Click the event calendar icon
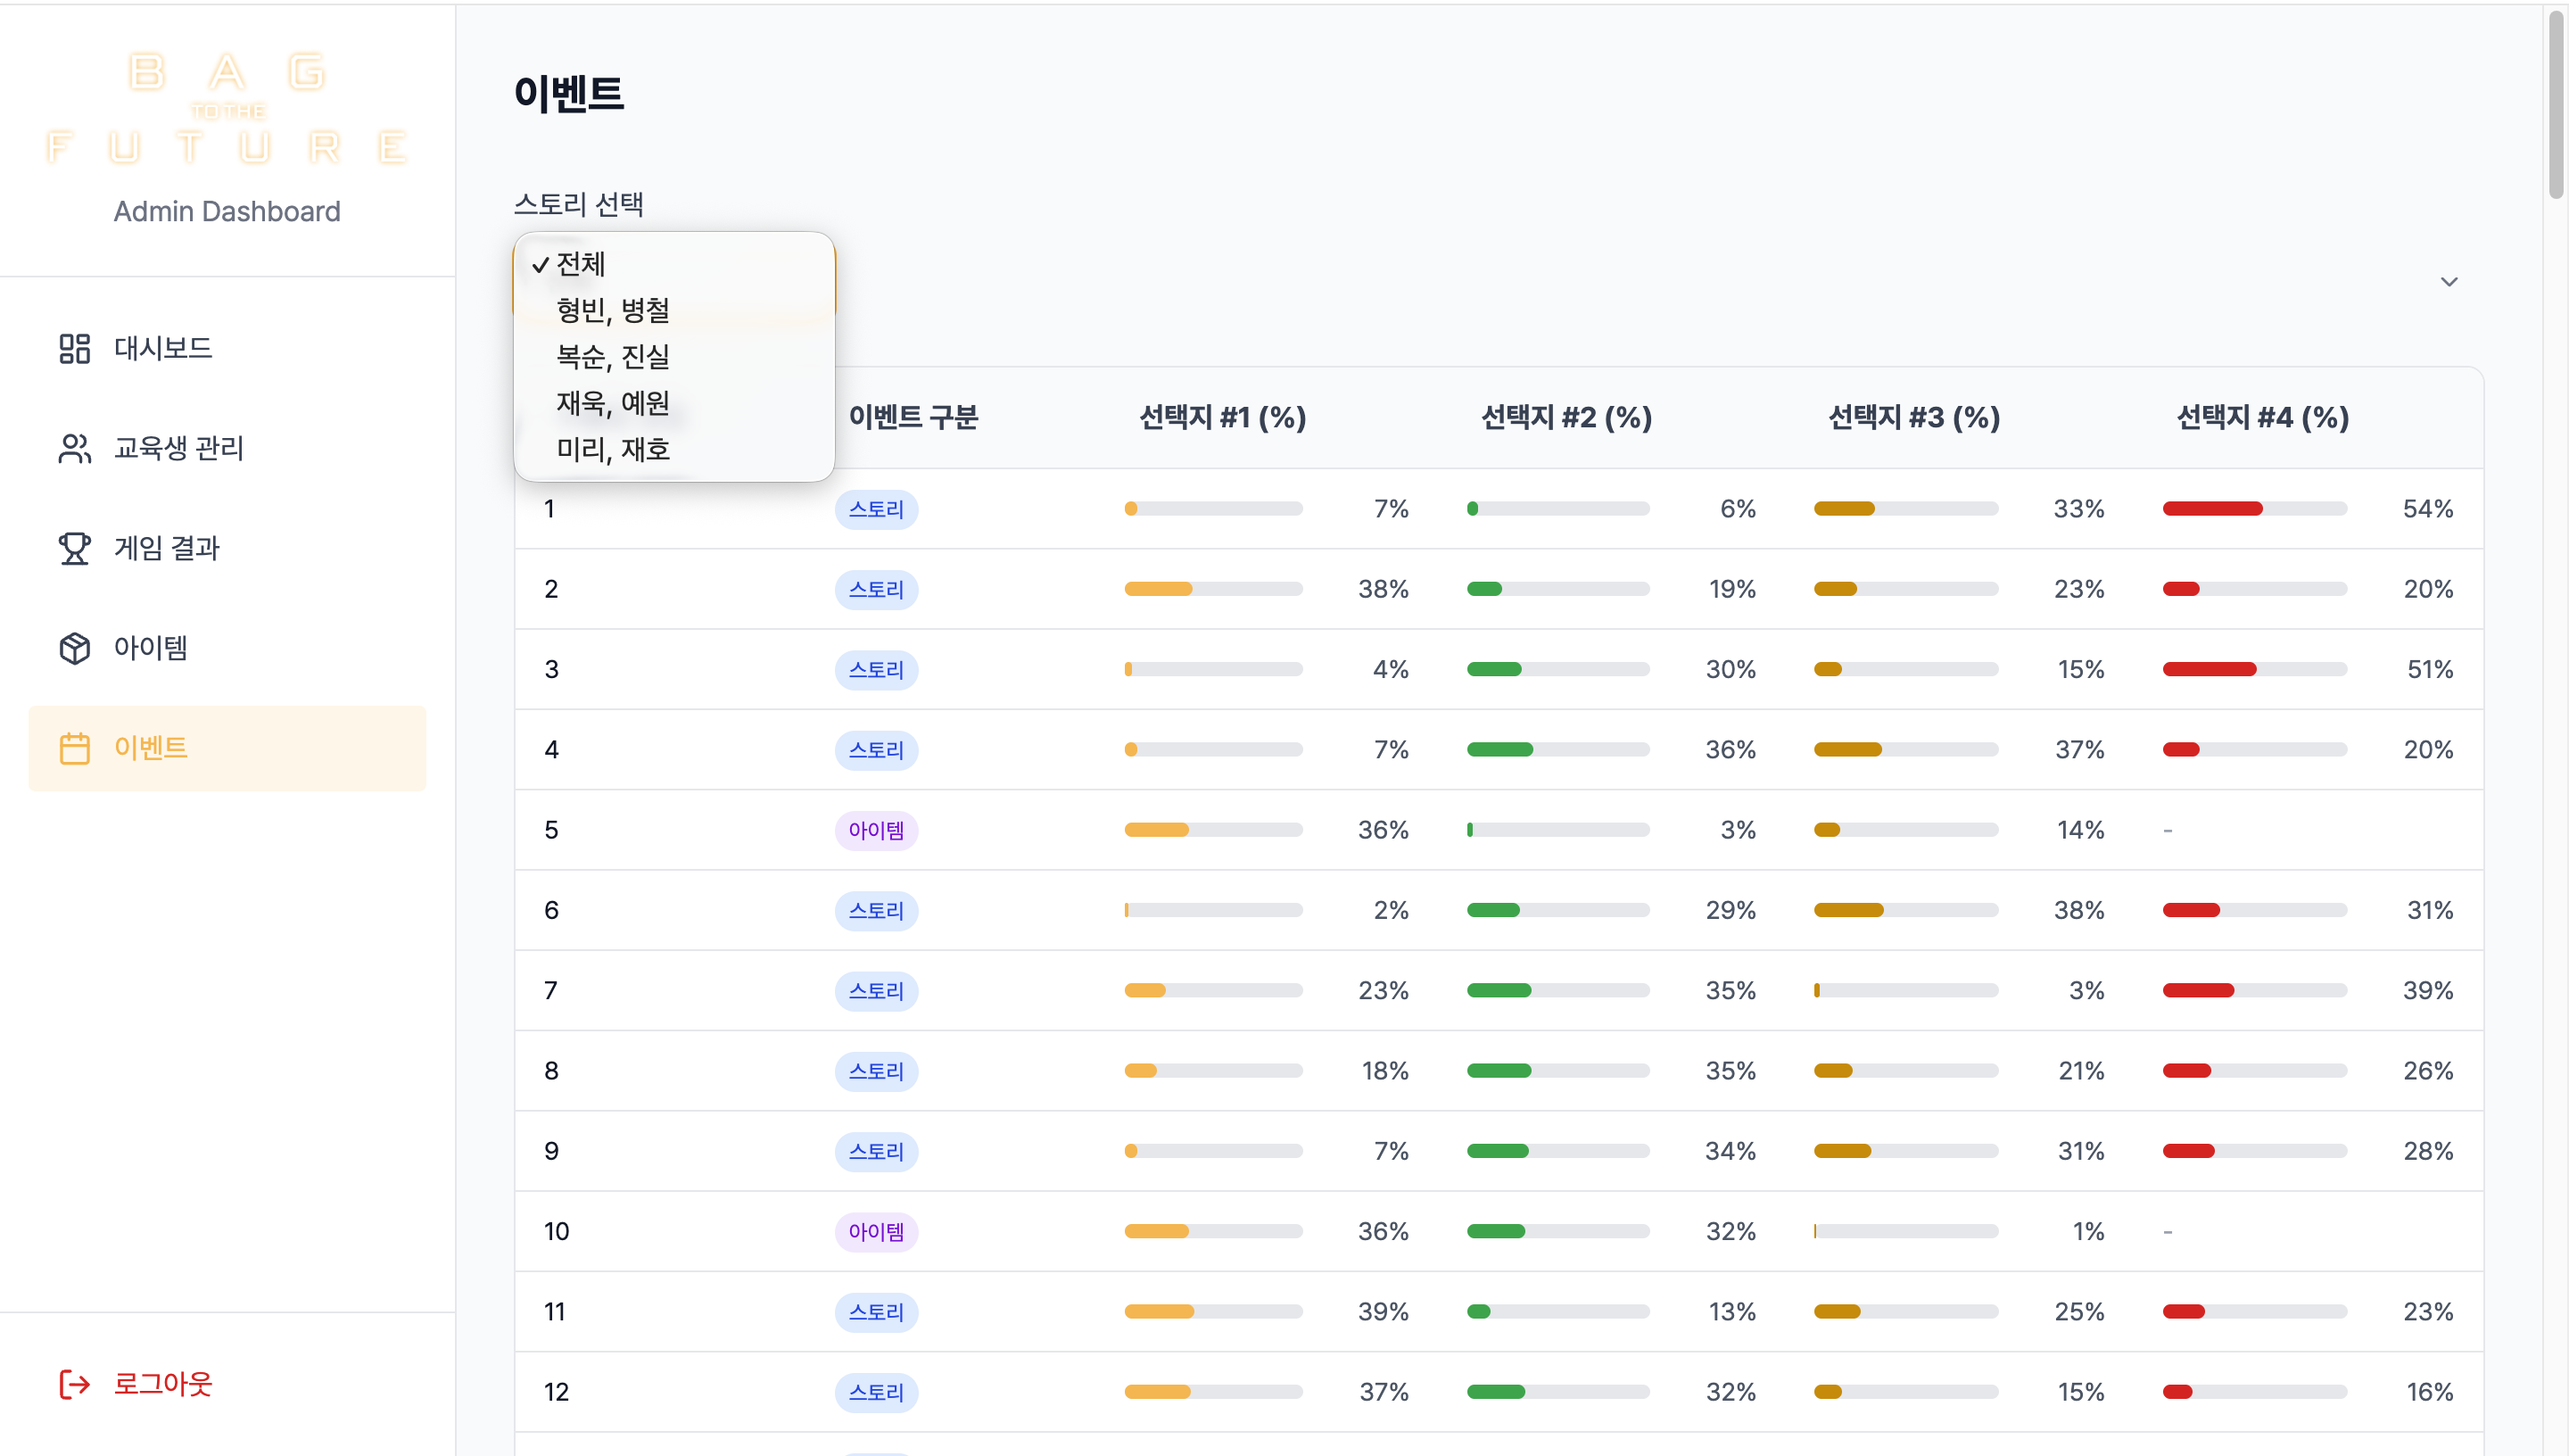The width and height of the screenshot is (2569, 1456). 74,748
